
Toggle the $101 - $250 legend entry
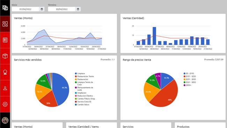pos(190,76)
